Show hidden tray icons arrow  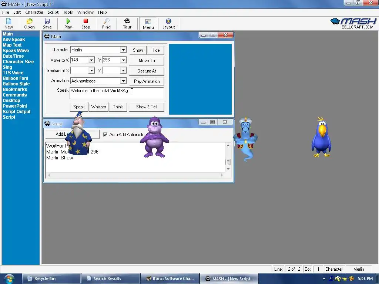tap(324, 279)
